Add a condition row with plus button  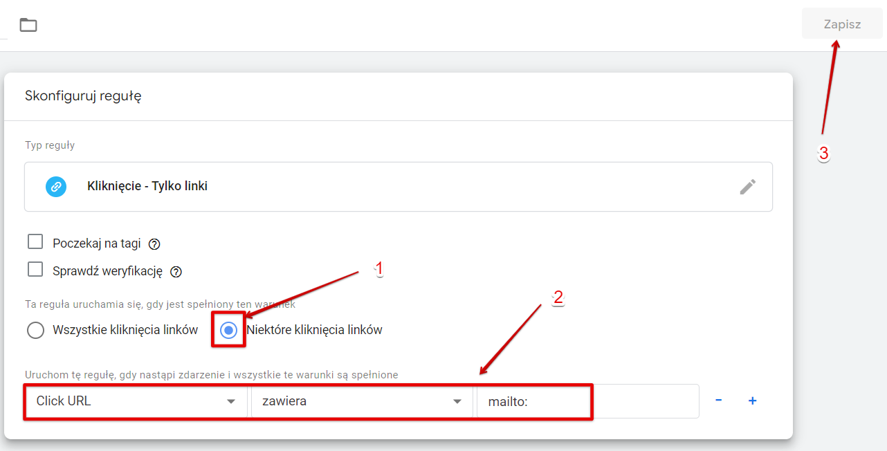click(753, 401)
